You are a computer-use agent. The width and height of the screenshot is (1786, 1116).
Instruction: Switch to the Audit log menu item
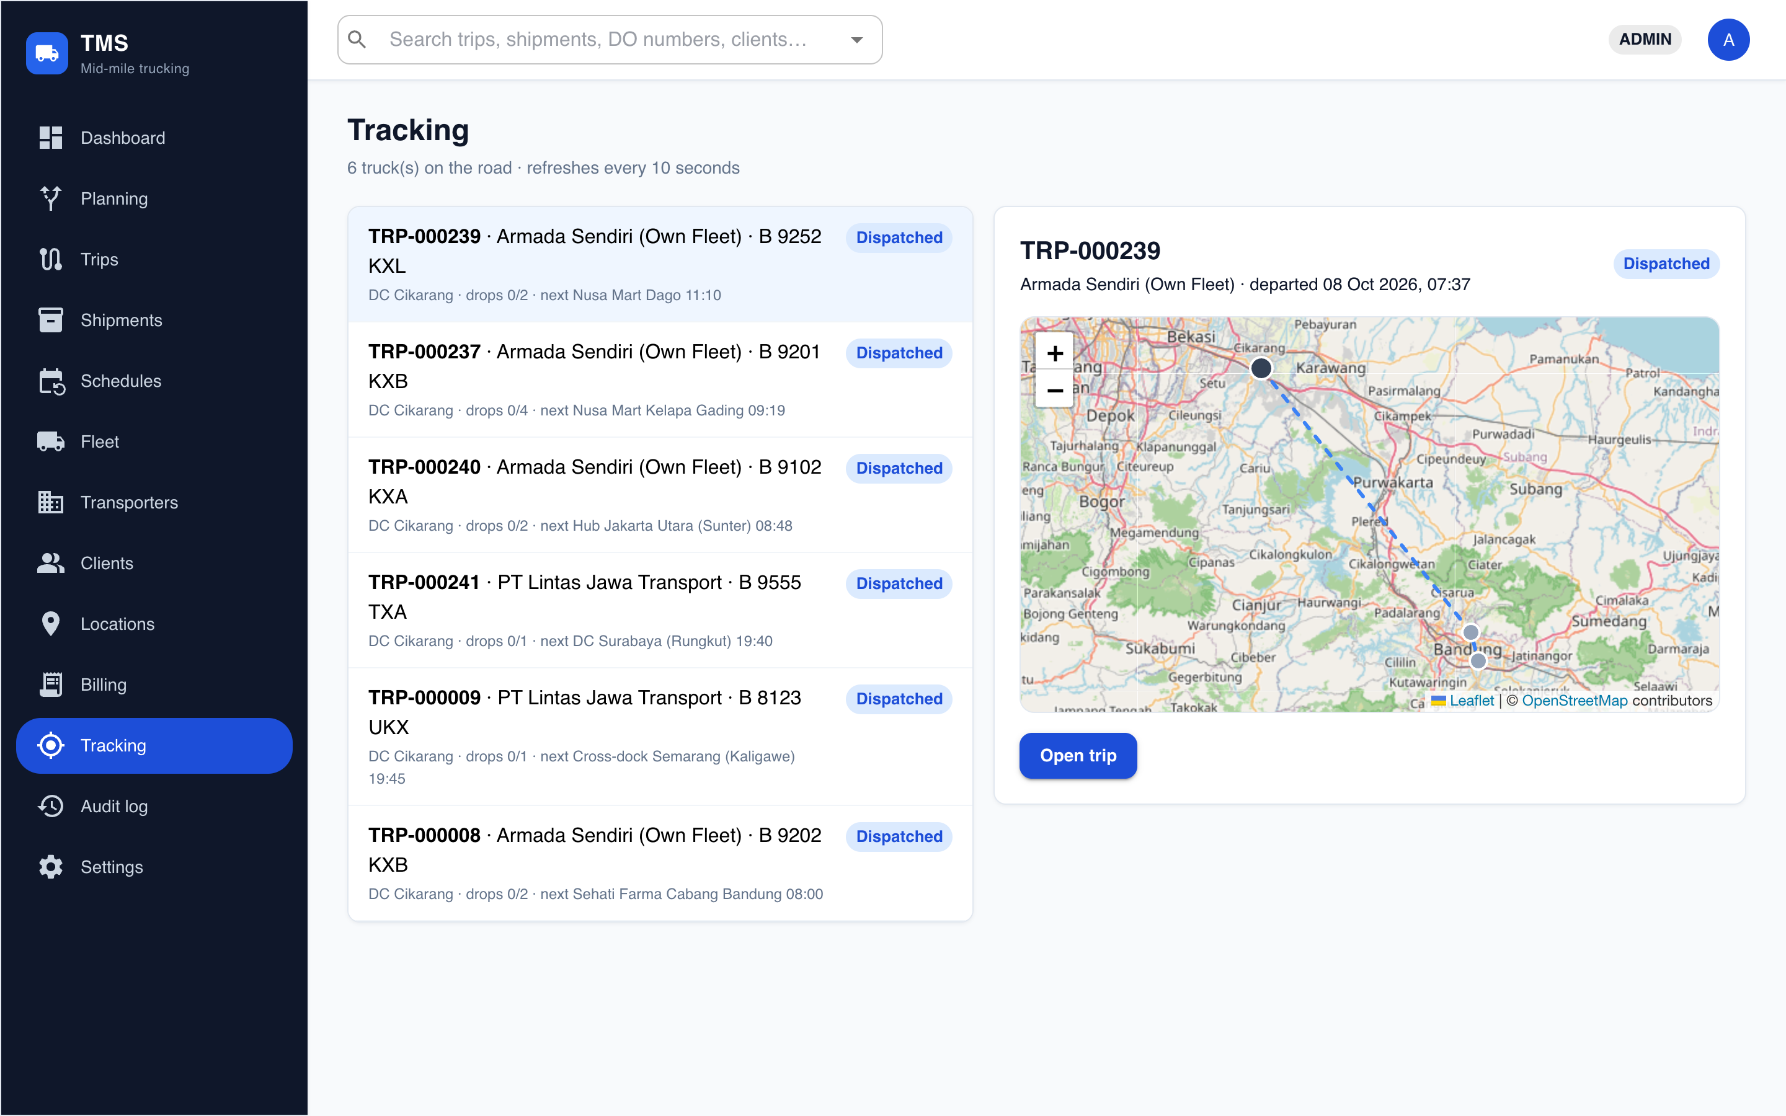point(154,806)
